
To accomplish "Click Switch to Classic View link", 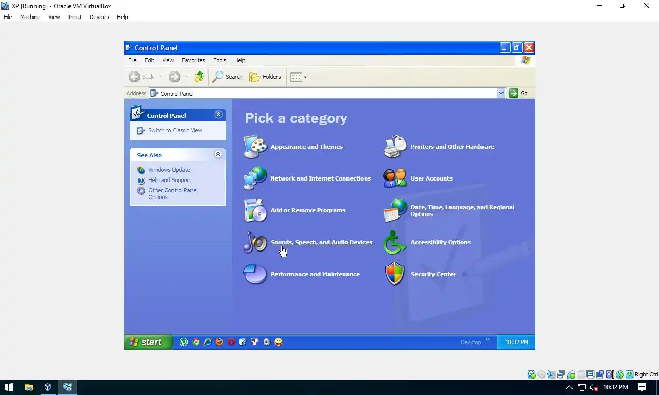I will [175, 130].
